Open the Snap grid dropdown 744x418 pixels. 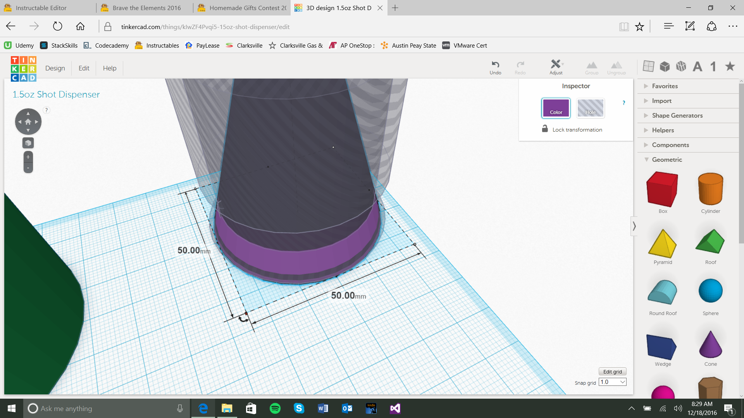click(613, 382)
